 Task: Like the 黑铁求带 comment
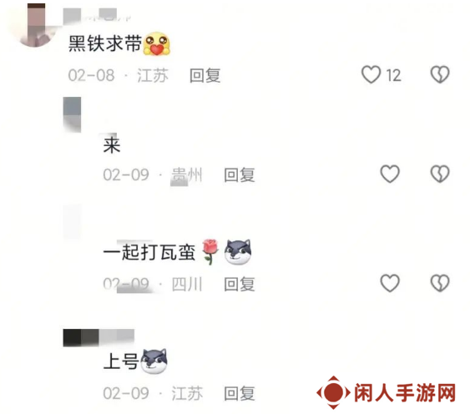[371, 74]
